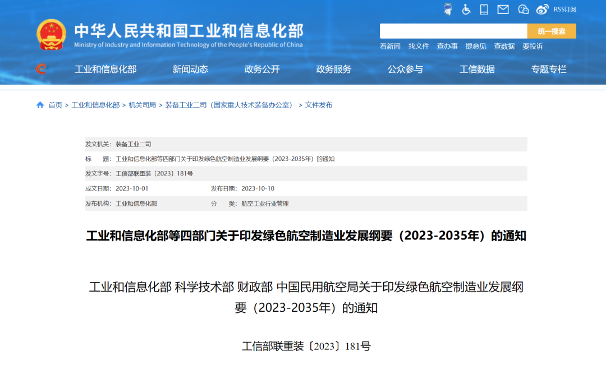The image size is (606, 365).
Task: Click the issuing office value 装备工业二司
Action: [134, 144]
